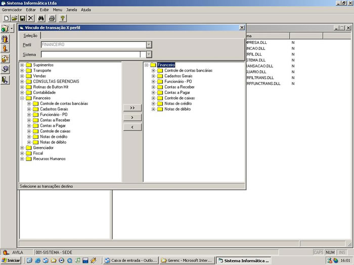Select Contas a Receber folder in left tree
354x265 pixels.
(x=52, y=120)
